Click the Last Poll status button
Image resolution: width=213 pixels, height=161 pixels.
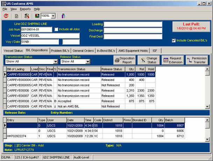[x=191, y=26]
